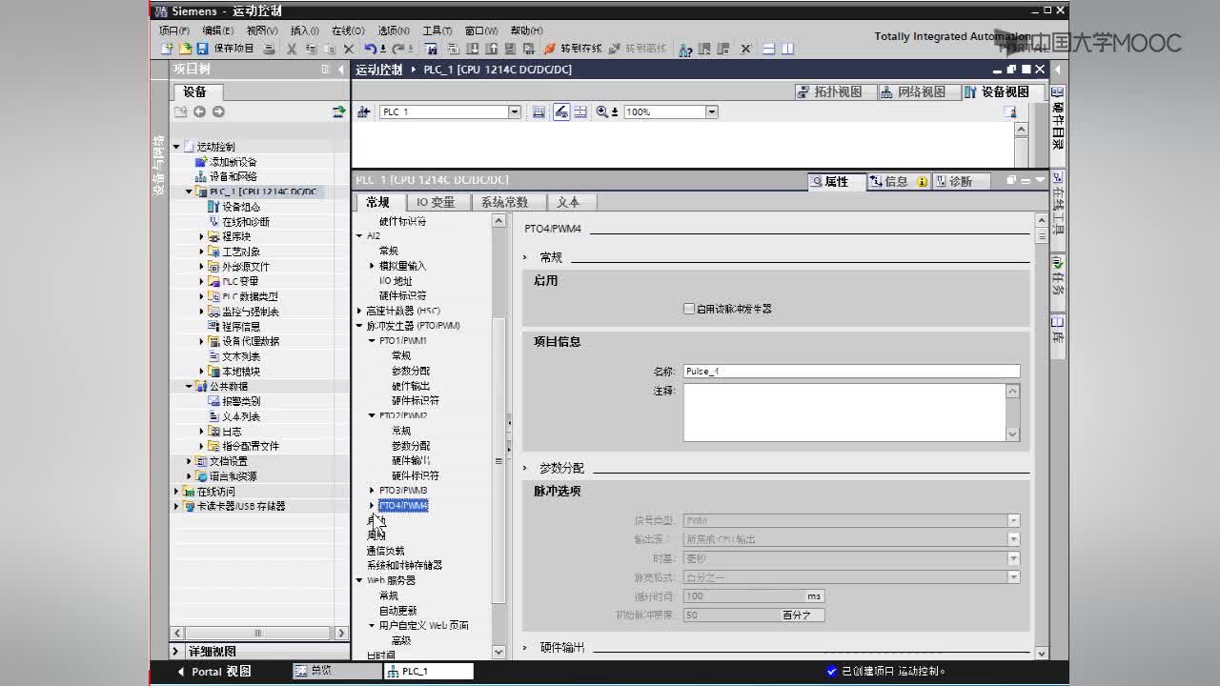Click the open project toolbar icon
Viewport: 1220px width, 686px height.
click(185, 49)
